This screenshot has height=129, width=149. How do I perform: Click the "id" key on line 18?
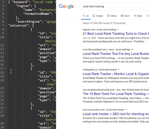tap(42, 73)
